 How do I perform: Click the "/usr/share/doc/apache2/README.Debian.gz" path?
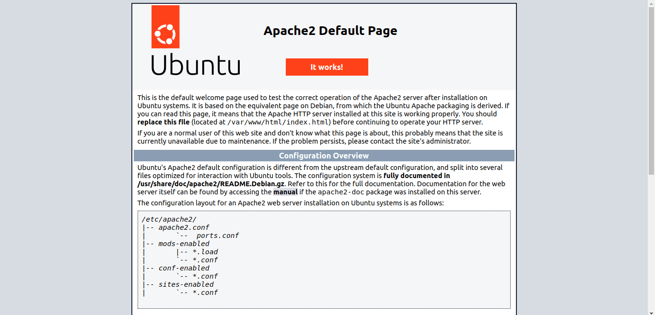[x=211, y=184]
